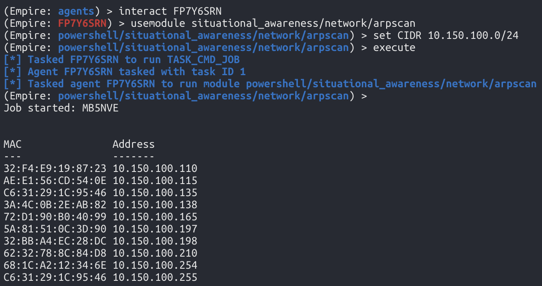Click MAC address 32:F4:E9:19:87:23
Image resolution: width=542 pixels, height=286 pixels.
55,168
